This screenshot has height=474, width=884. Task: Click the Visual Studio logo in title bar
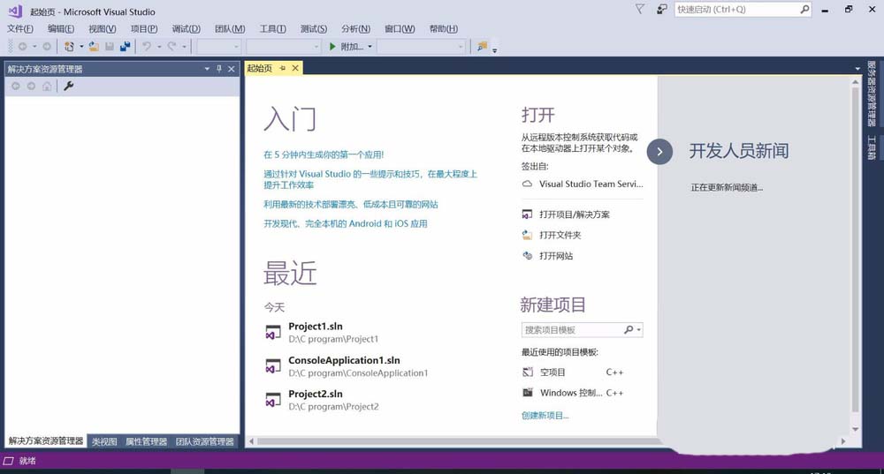click(x=15, y=11)
